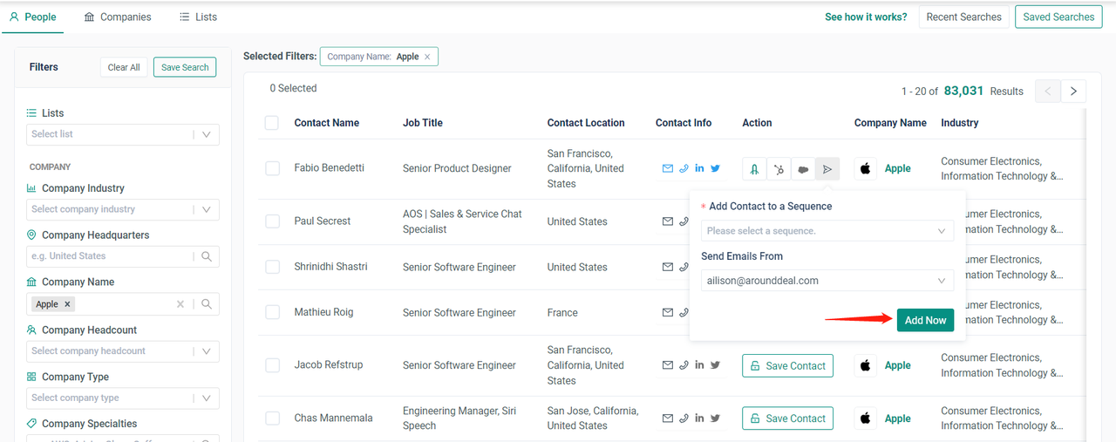Open Fabio Benedetti's Twitter icon

tap(715, 169)
